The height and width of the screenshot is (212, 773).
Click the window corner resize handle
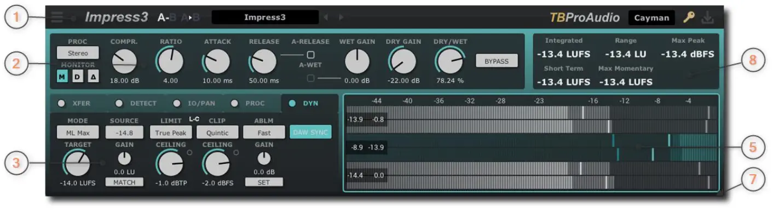point(720,193)
